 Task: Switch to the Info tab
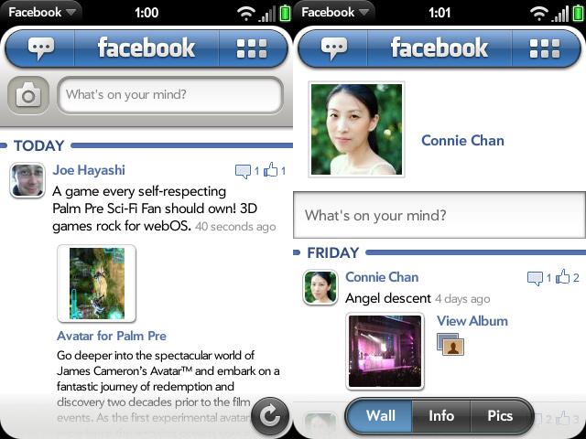point(441,416)
